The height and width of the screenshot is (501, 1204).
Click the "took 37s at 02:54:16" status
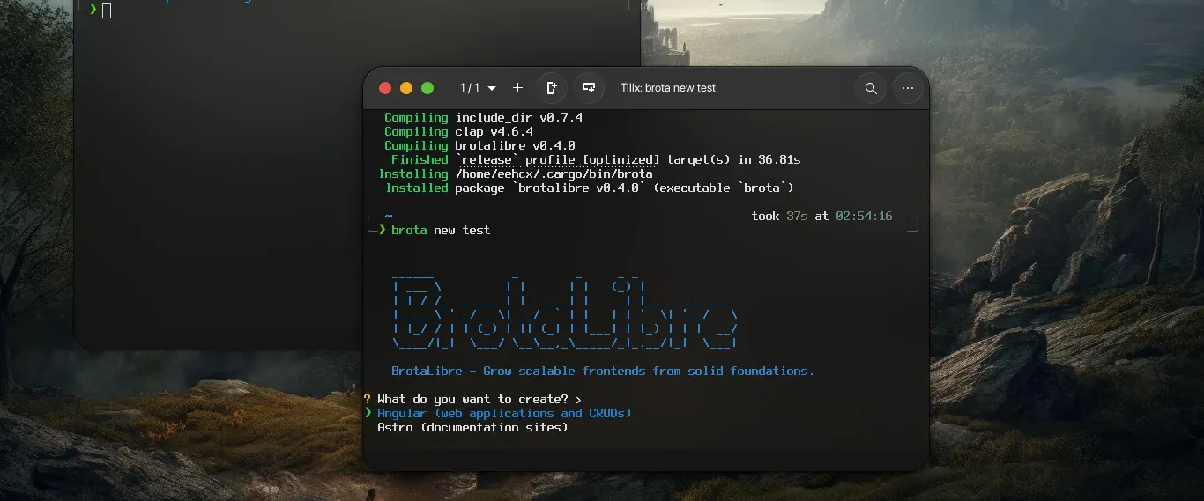point(821,216)
